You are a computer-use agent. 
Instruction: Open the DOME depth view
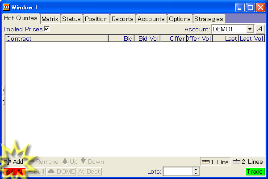pos(61,171)
